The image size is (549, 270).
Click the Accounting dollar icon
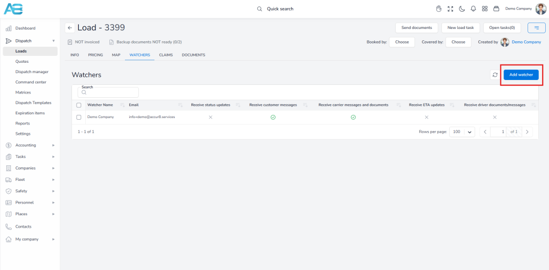[9, 145]
